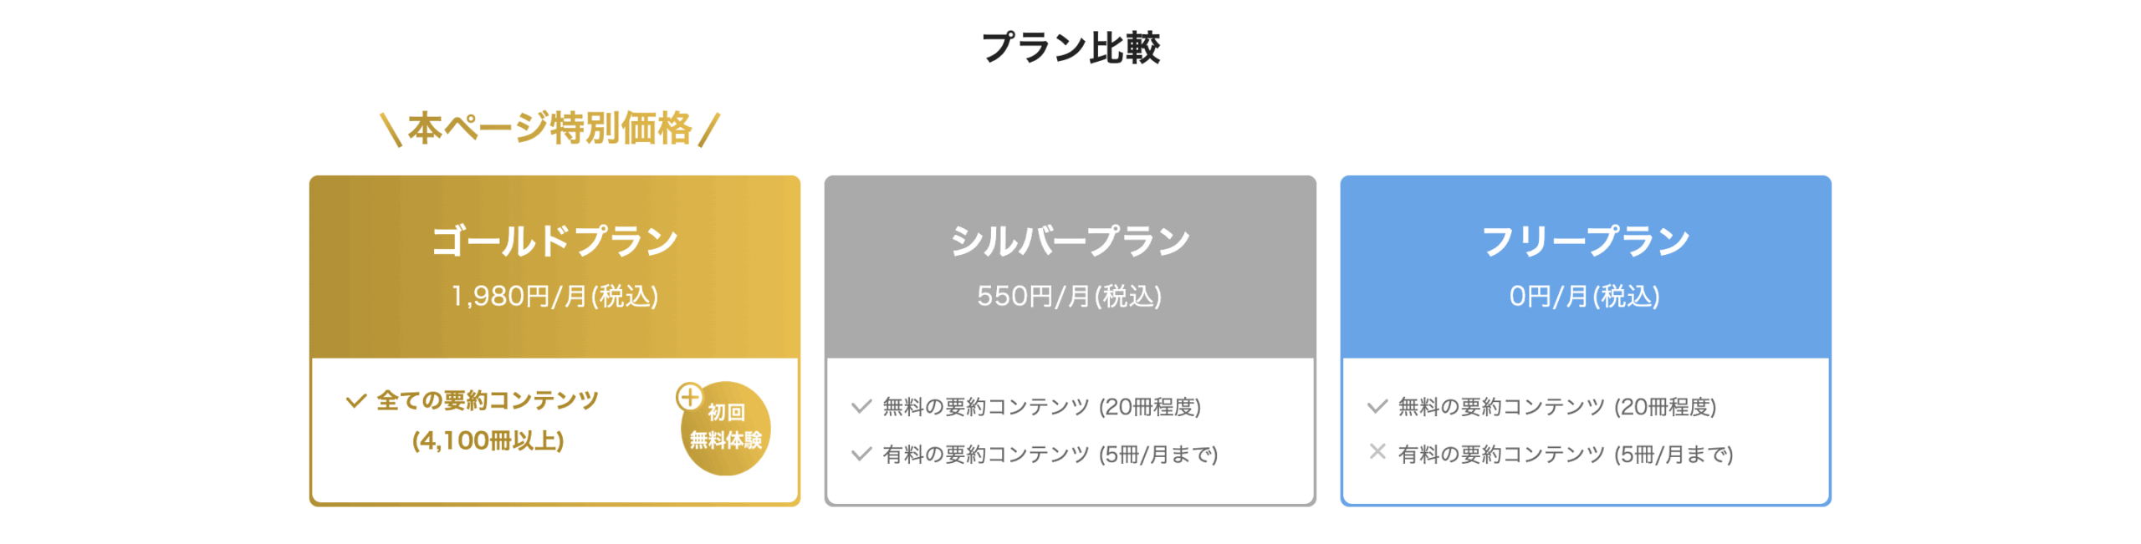Select the ゴールドプラン title
The width and height of the screenshot is (2141, 544).
click(554, 241)
